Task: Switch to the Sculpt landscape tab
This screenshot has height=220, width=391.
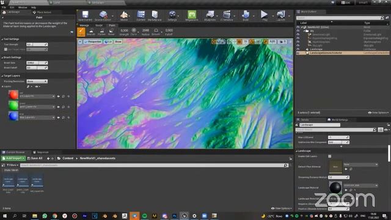Action: click(99, 26)
